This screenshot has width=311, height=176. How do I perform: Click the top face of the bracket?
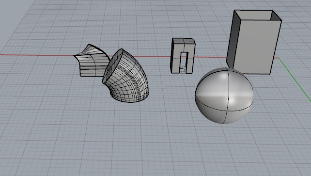(183, 41)
